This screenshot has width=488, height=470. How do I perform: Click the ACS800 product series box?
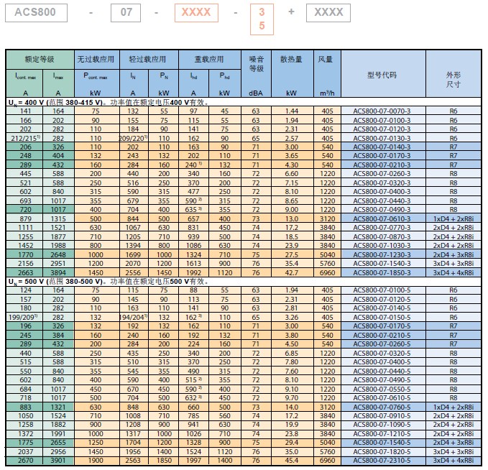[x=36, y=12]
